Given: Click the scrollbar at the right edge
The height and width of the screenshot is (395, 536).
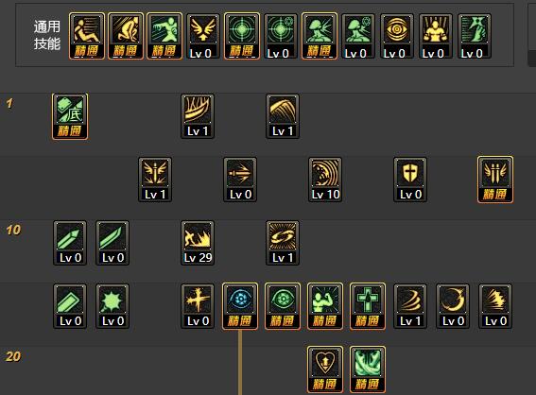Looking at the screenshot, I should (532, 33).
